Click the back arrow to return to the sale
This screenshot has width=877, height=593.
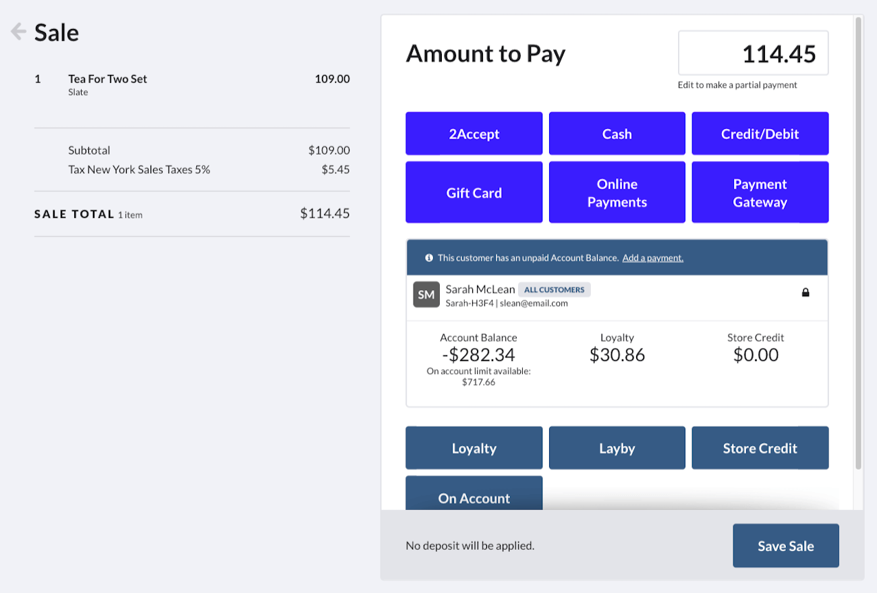(x=18, y=31)
